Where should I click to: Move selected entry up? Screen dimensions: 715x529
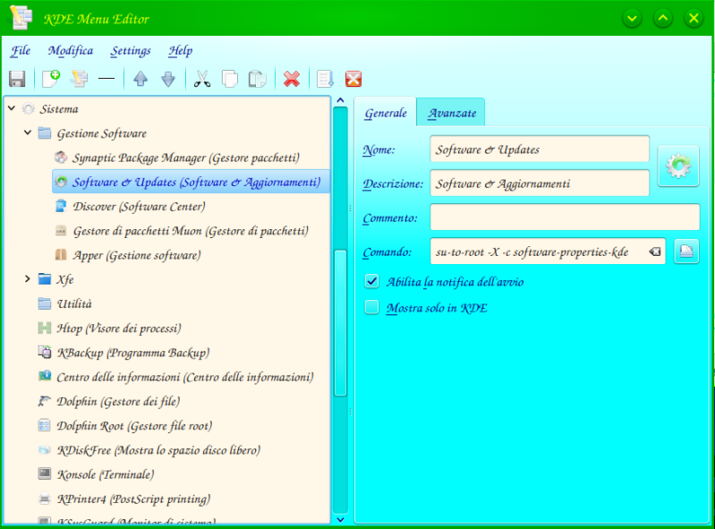click(140, 79)
